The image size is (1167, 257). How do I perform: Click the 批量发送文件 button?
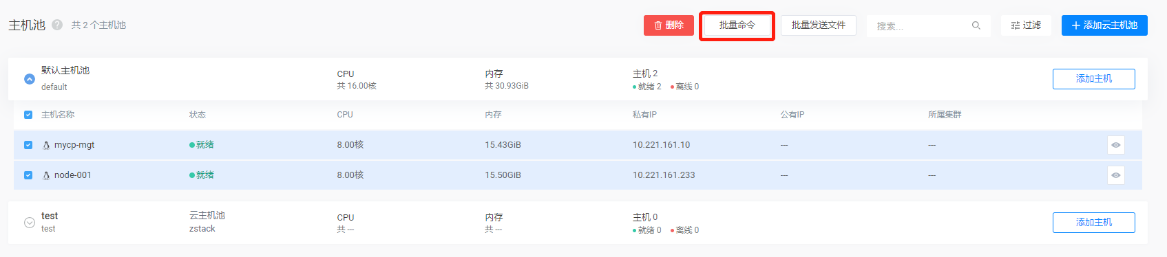coord(819,25)
